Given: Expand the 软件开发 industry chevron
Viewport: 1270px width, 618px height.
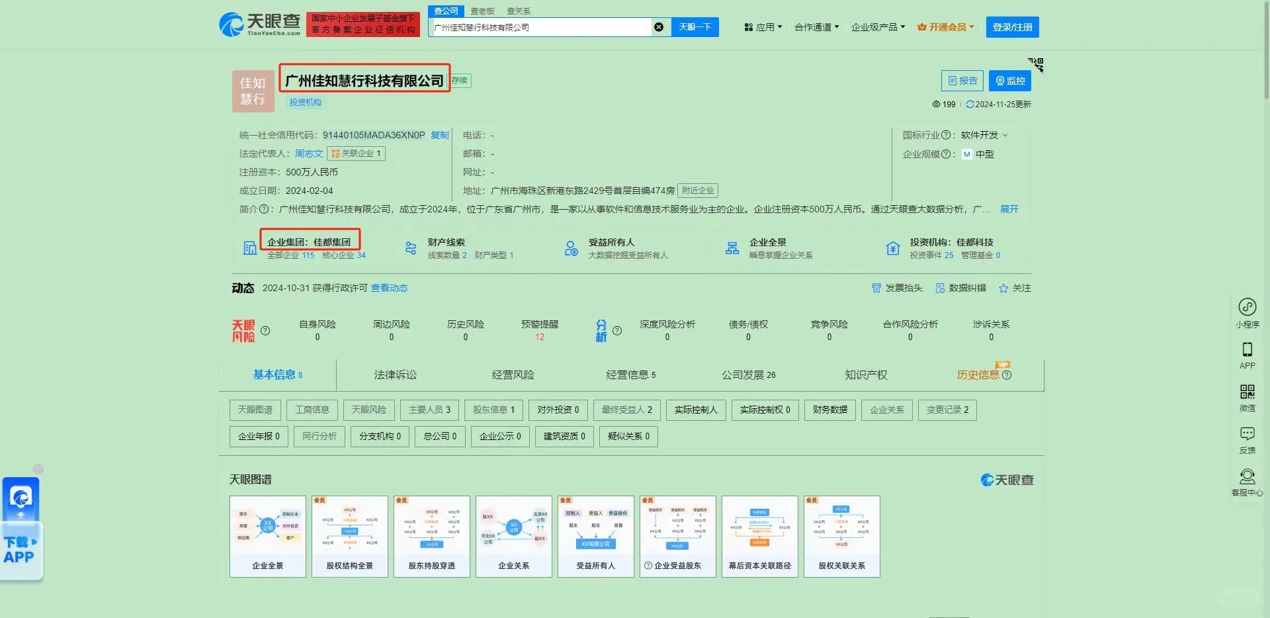Looking at the screenshot, I should pyautogui.click(x=1005, y=136).
